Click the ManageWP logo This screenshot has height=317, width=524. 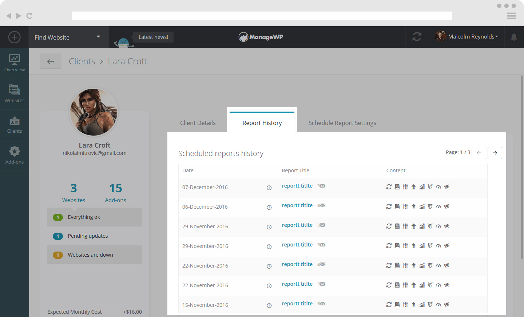[x=261, y=37]
